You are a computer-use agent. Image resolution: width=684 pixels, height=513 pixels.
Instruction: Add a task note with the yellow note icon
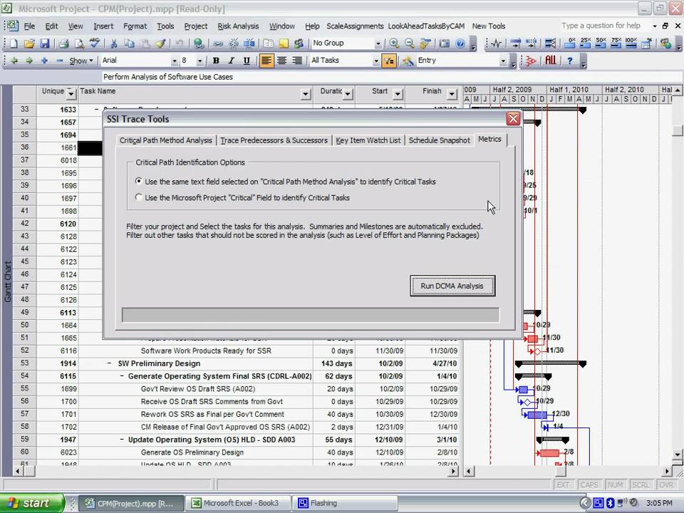[284, 43]
